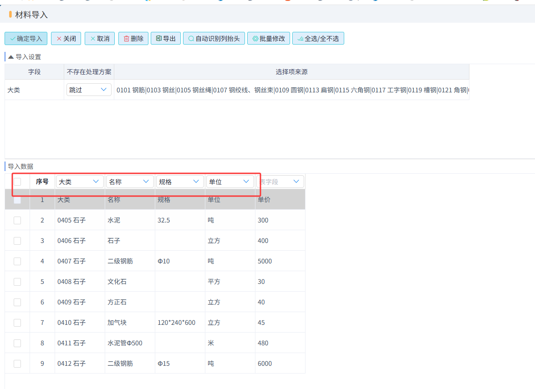535x389 pixels.
Task: Tick the checkbox for row 4 Φ10
Action: coord(17,261)
